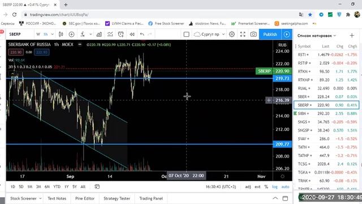The image size is (362, 204).
Task: Open the Trading Panel tab
Action: coord(151,198)
